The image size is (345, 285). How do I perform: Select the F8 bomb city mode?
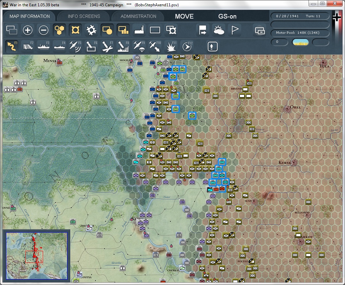[123, 46]
